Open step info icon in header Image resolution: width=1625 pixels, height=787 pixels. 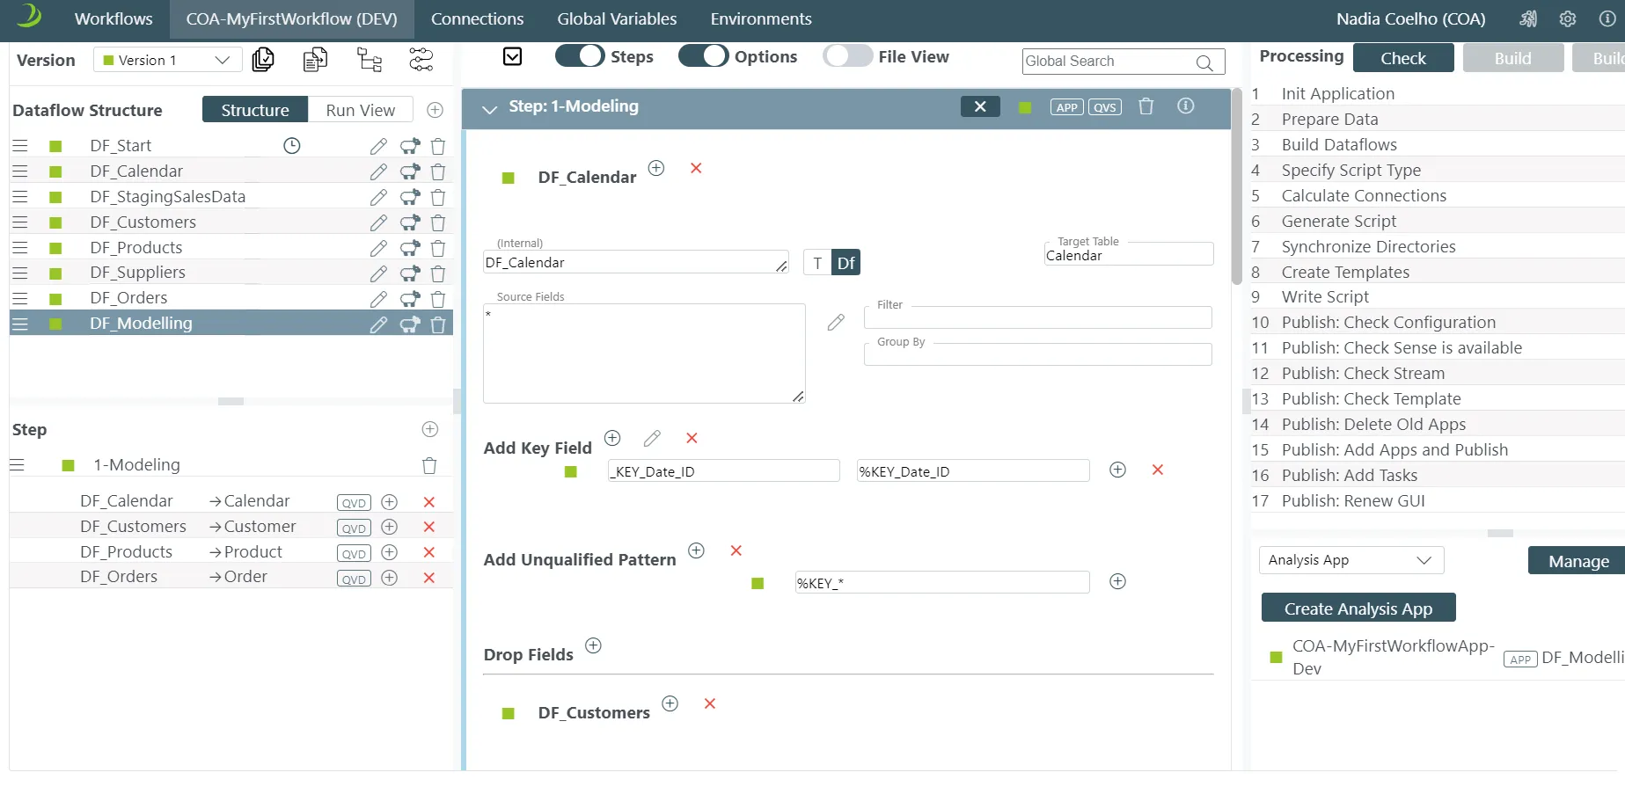click(1186, 106)
